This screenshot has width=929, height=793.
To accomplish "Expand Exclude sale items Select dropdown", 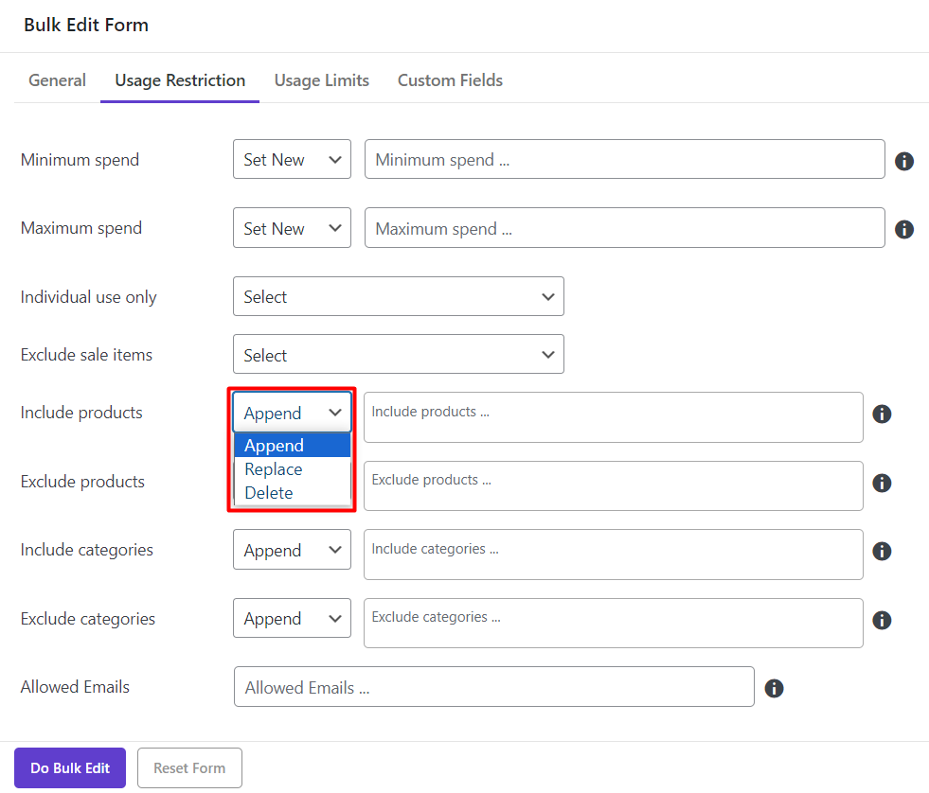I will (x=398, y=355).
